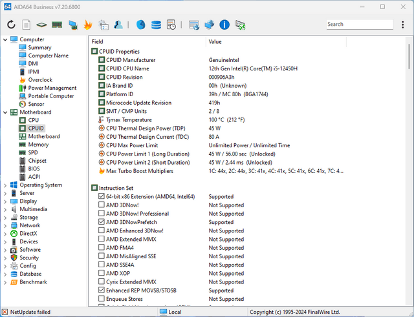Viewport: 414px width, 317px height.
Task: Select Sensor in the Computer tree
Action: coord(36,104)
